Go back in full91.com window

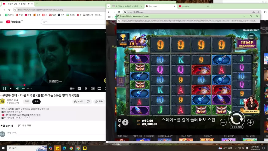click(x=109, y=12)
